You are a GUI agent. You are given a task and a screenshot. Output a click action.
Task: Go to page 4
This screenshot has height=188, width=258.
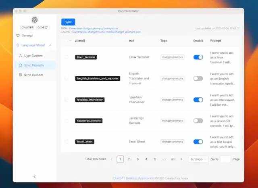pyautogui.click(x=146, y=159)
